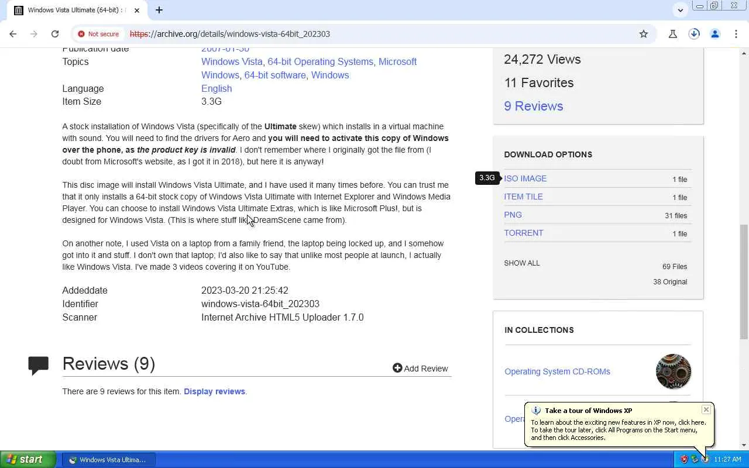Screen dimensions: 749x468
Task: Expand the tab search dropdown arrow
Action: pyautogui.click(x=680, y=10)
